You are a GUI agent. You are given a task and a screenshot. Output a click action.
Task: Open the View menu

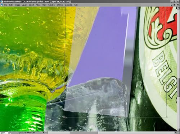(44, 5)
